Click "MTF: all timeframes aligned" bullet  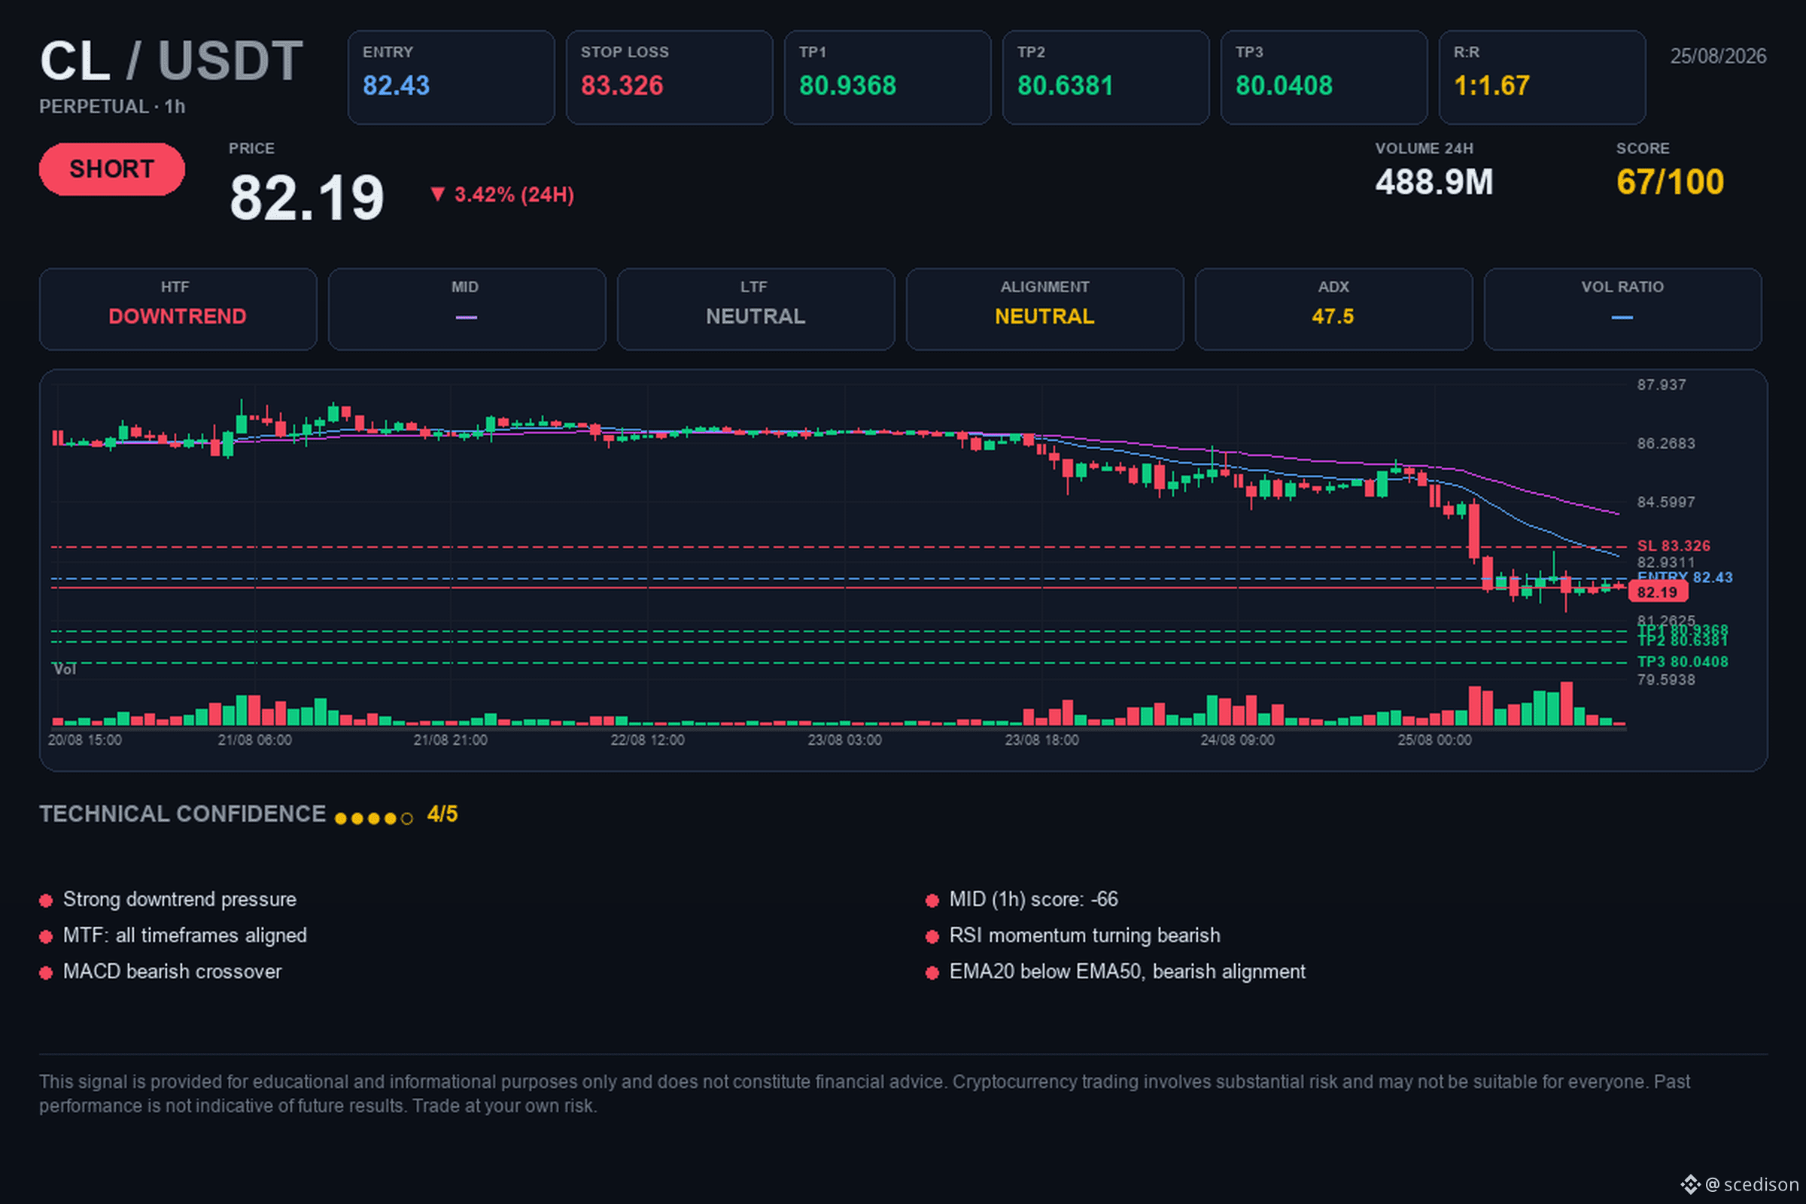pos(184,935)
